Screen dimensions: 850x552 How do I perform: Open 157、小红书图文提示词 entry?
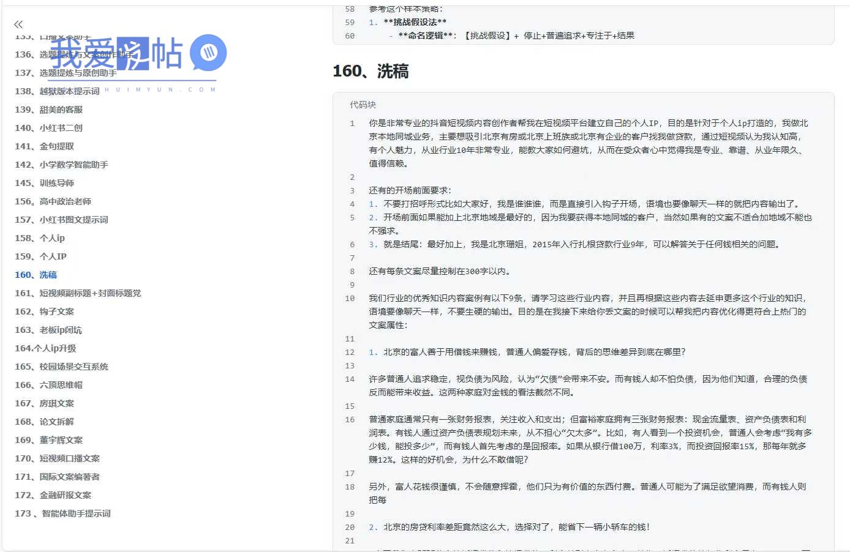tap(61, 220)
